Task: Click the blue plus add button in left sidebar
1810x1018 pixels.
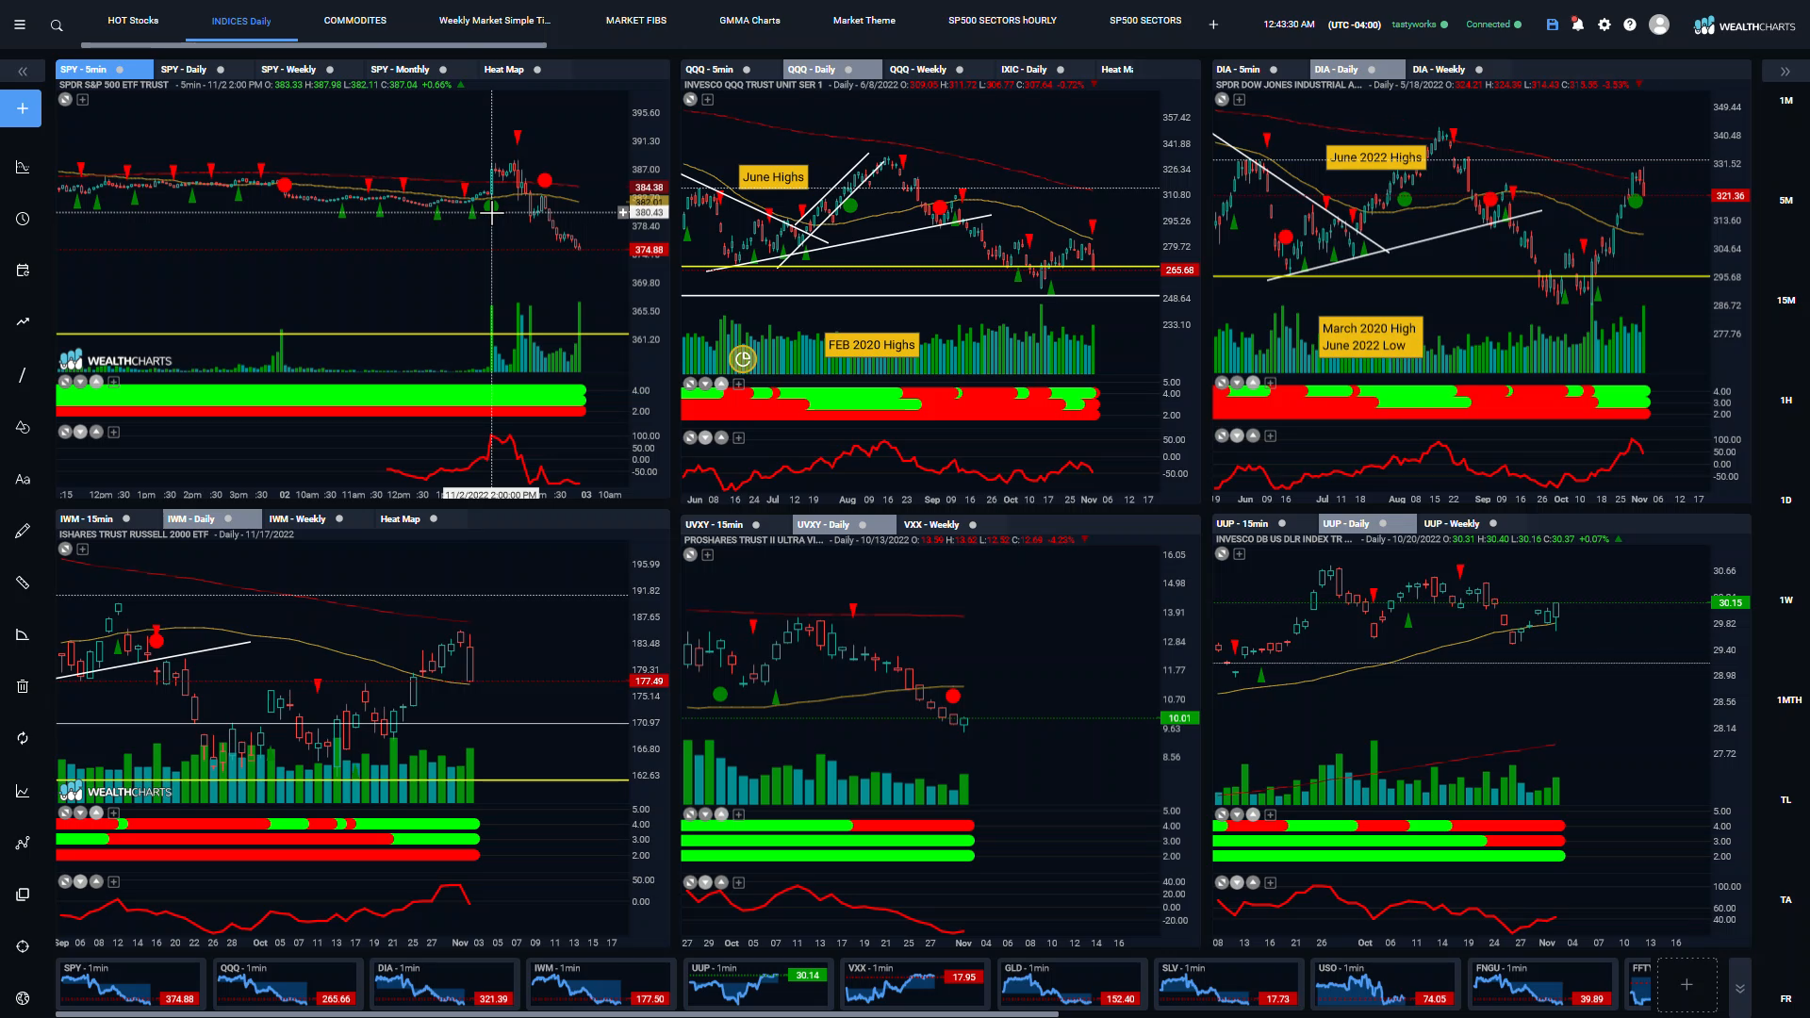Action: coord(23,108)
